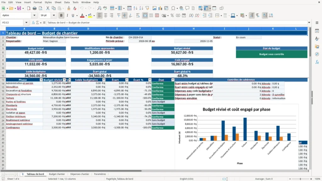Open the Sheet menu
Screen dimensions: 322x181
pos(58,2)
